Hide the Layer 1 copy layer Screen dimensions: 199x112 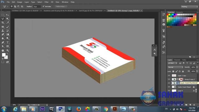point(169,75)
